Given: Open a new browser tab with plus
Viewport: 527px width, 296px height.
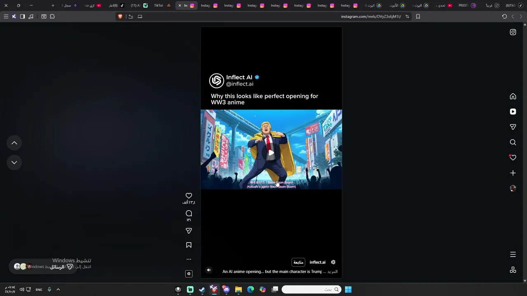Looking at the screenshot, I should point(53,5).
